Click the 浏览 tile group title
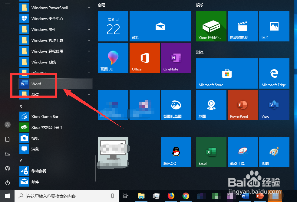The width and height of the screenshot is (297, 202). point(200,52)
